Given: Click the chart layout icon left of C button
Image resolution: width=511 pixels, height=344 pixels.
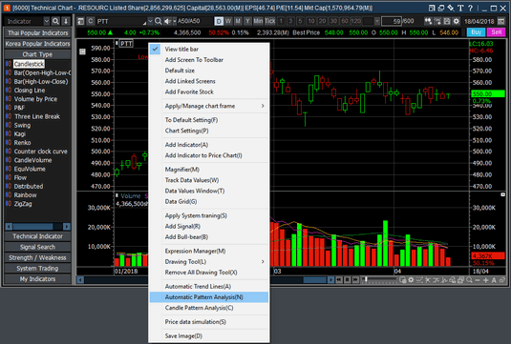Looking at the screenshot, I should coord(80,21).
